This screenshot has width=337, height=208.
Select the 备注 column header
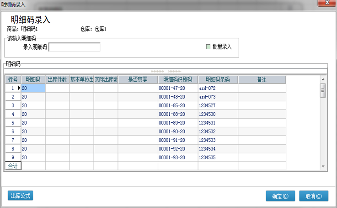point(262,79)
